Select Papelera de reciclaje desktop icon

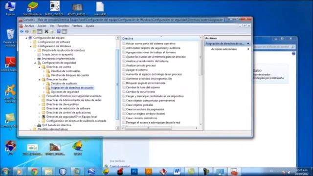pyautogui.click(x=10, y=38)
